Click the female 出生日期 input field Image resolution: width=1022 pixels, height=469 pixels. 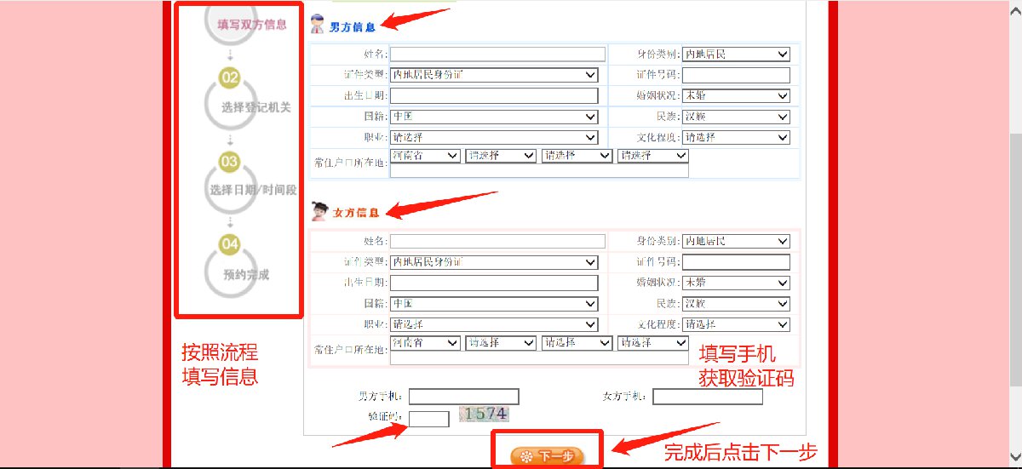click(x=494, y=283)
